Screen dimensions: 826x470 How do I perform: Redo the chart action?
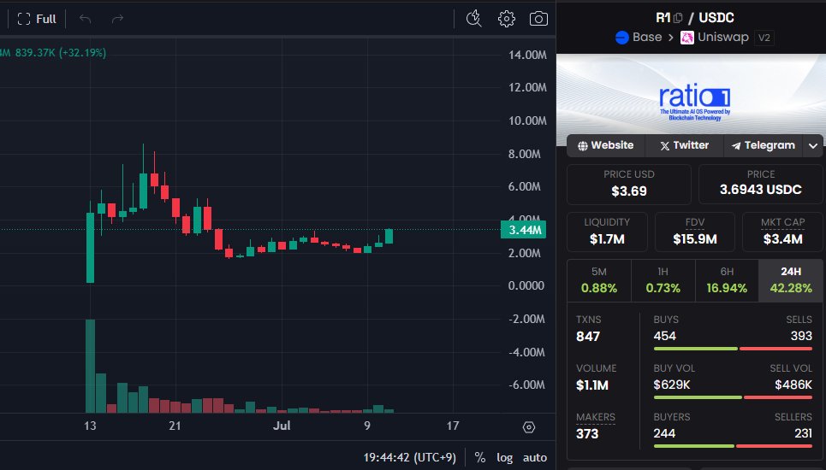(x=117, y=18)
